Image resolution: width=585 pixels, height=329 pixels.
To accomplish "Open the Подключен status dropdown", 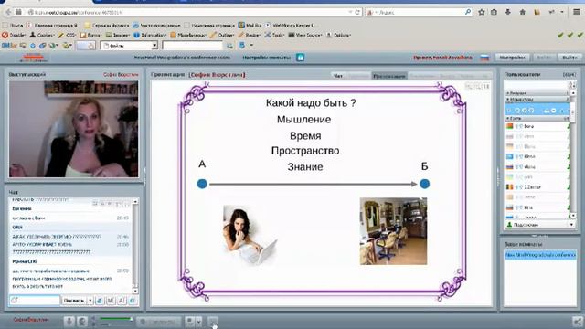I will pos(539,225).
